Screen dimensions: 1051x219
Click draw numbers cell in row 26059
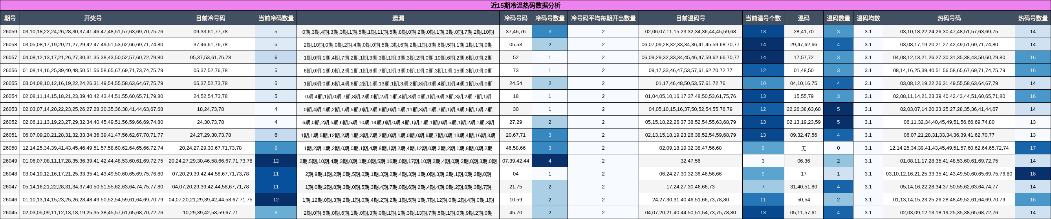93,31
